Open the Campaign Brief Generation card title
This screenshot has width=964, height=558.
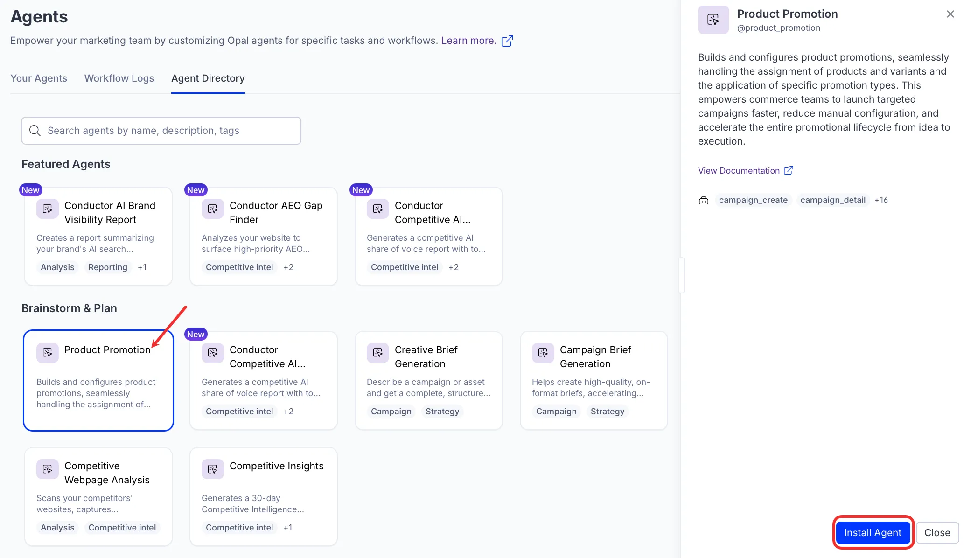point(595,357)
